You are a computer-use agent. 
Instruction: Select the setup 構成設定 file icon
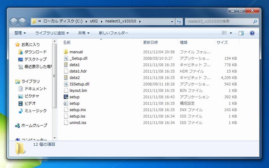tap(66, 103)
